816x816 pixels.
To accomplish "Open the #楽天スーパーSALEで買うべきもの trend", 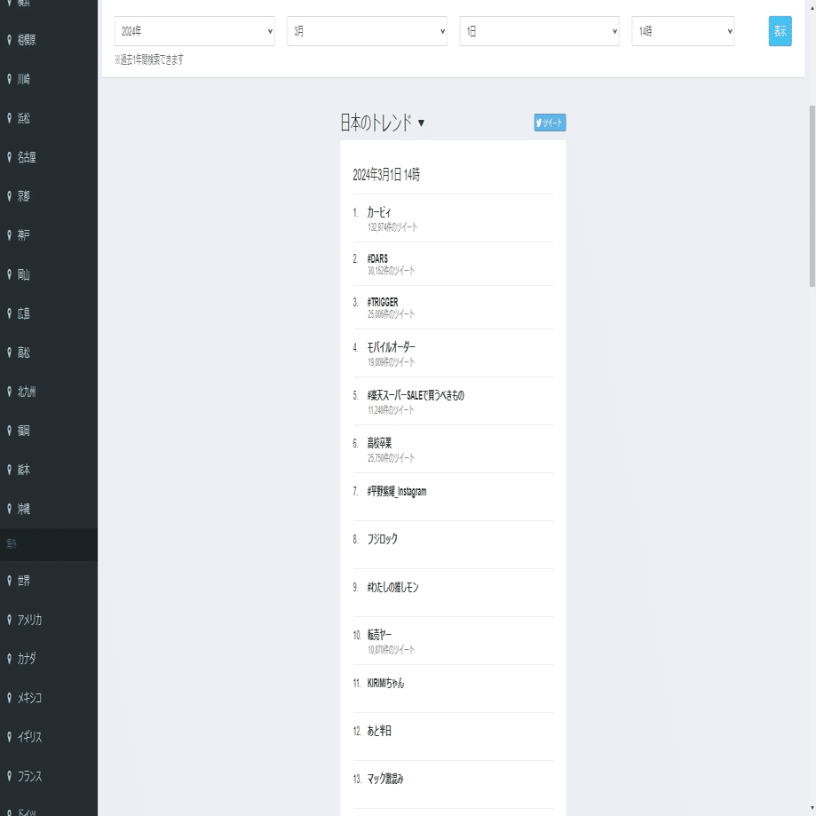I will pyautogui.click(x=416, y=395).
